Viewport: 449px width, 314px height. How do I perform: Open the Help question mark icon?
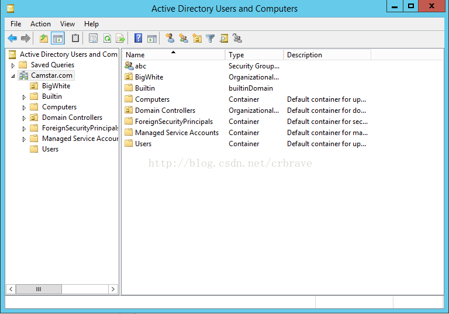pyautogui.click(x=138, y=38)
